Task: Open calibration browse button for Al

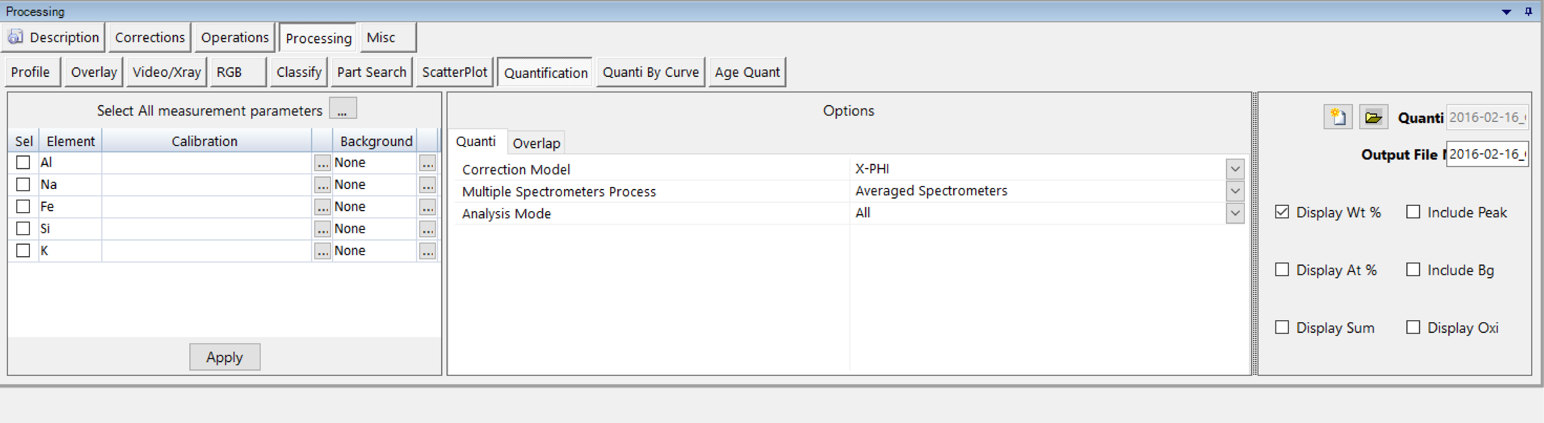Action: point(322,163)
